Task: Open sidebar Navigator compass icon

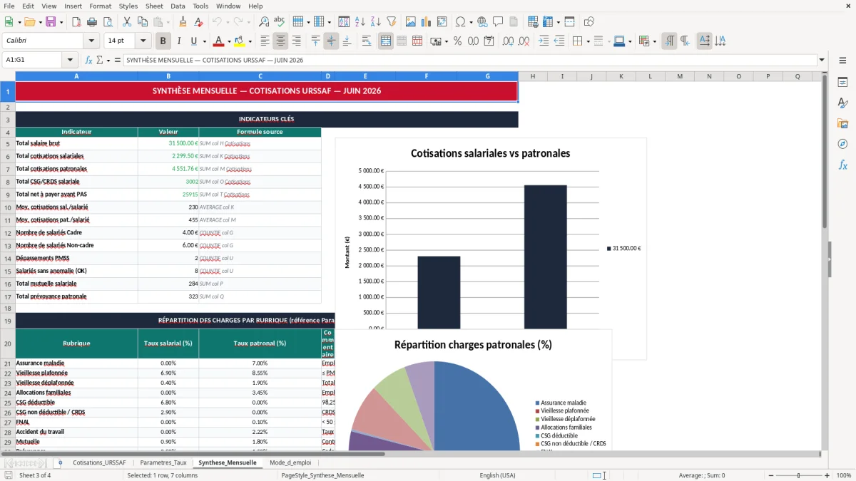Action: tap(842, 145)
